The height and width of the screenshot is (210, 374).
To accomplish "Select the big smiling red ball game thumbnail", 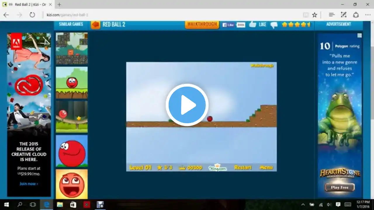I will pos(72,151).
